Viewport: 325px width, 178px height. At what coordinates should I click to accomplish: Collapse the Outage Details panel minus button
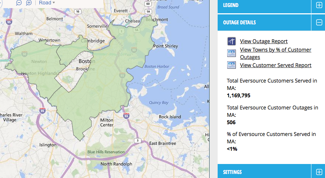click(x=319, y=22)
